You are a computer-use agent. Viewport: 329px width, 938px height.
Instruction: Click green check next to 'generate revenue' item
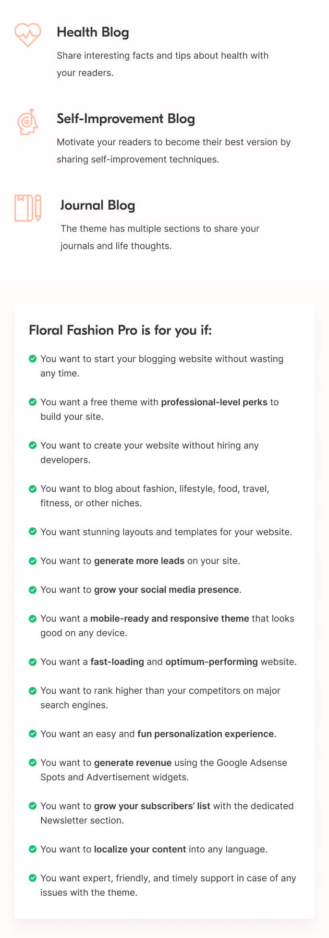[x=33, y=763]
